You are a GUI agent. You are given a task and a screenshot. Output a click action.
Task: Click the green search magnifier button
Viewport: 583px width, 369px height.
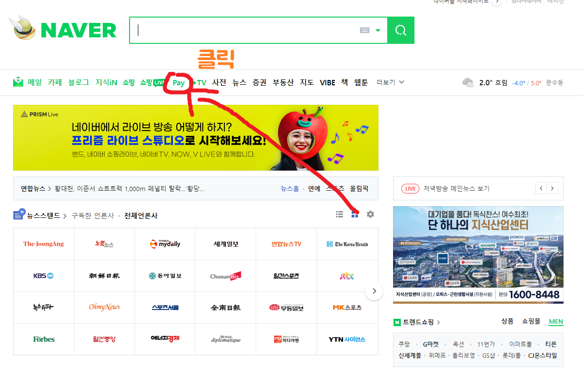(400, 30)
